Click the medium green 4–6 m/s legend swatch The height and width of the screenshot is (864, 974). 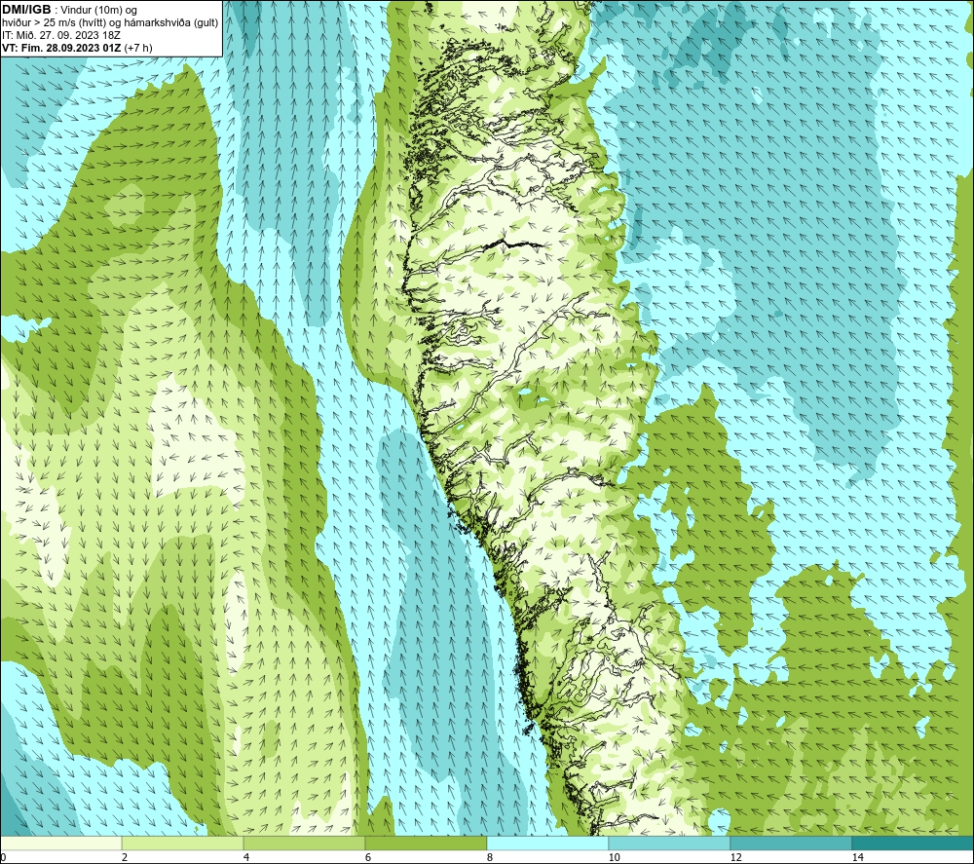(304, 843)
